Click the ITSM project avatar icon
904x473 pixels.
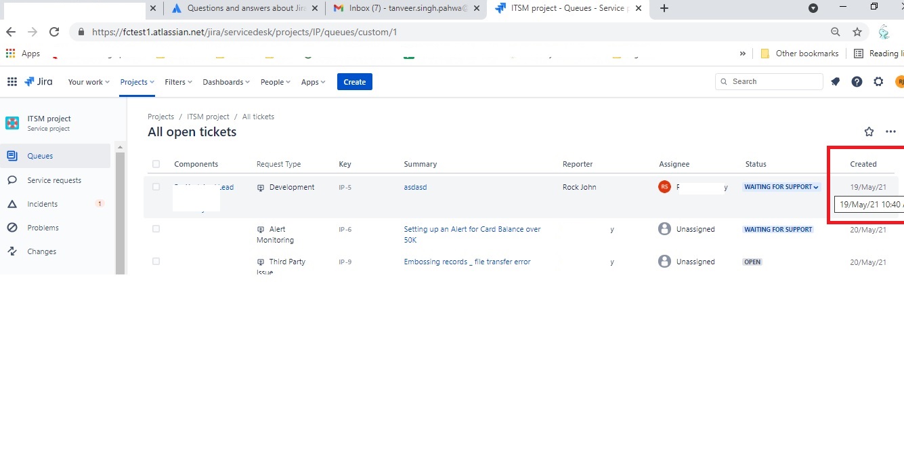click(x=12, y=123)
